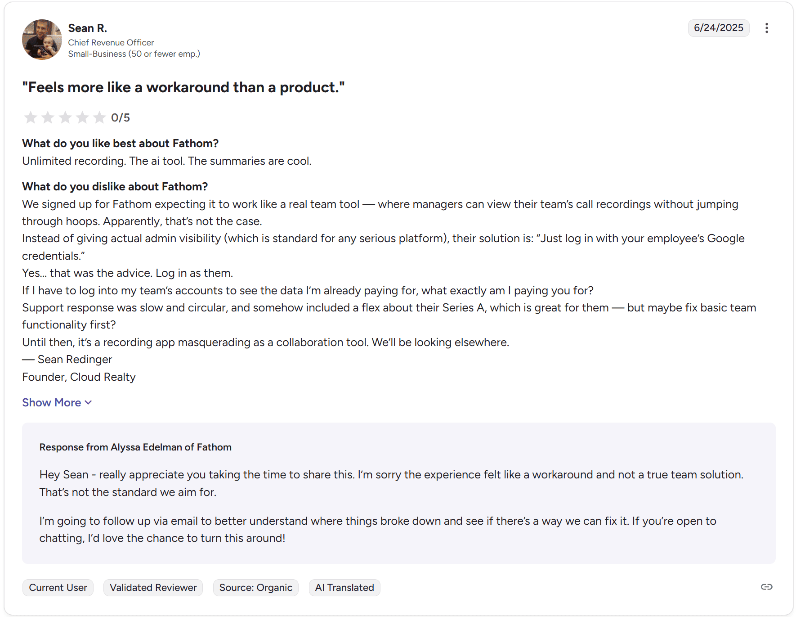
Task: Click the Chief Revenue Officer job title
Action: 111,42
